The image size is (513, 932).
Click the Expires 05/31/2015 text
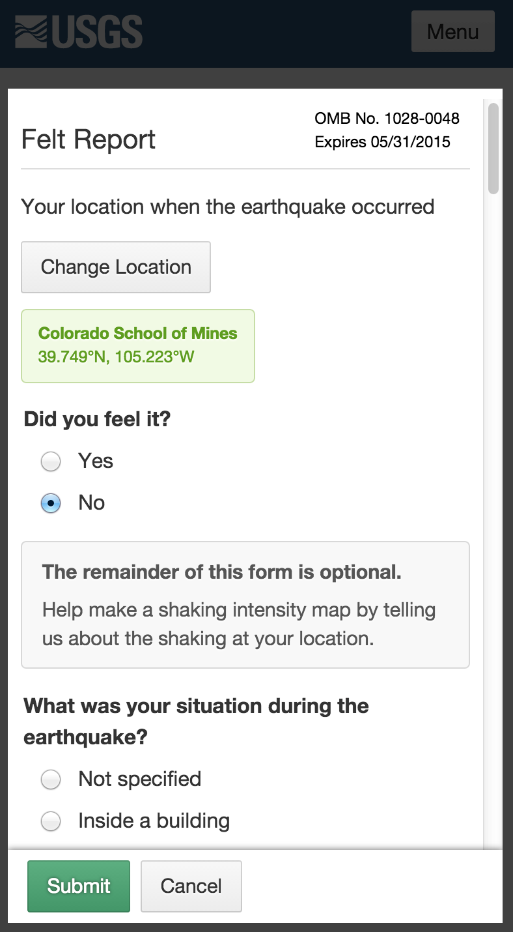pyautogui.click(x=382, y=142)
